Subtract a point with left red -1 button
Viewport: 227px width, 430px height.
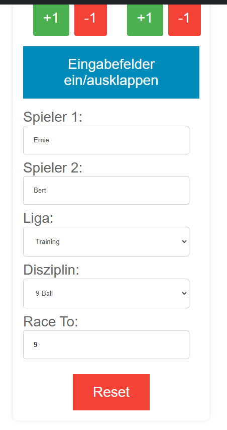tap(90, 20)
